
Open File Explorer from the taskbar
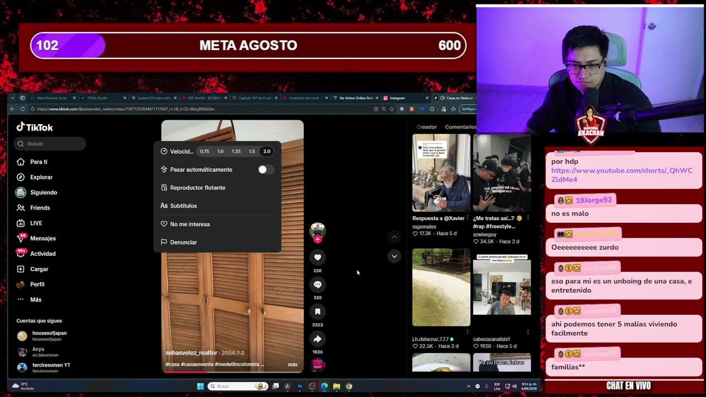click(x=336, y=387)
